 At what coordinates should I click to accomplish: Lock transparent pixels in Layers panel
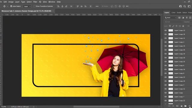point(170,26)
